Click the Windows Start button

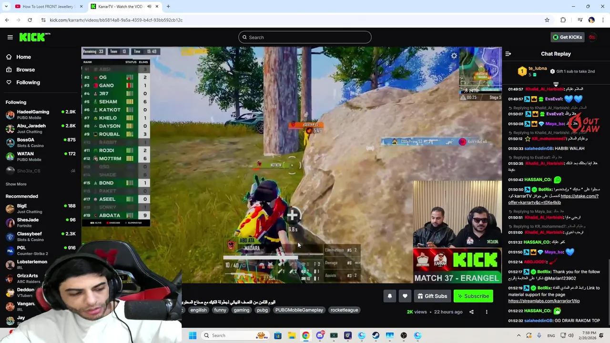click(x=193, y=335)
